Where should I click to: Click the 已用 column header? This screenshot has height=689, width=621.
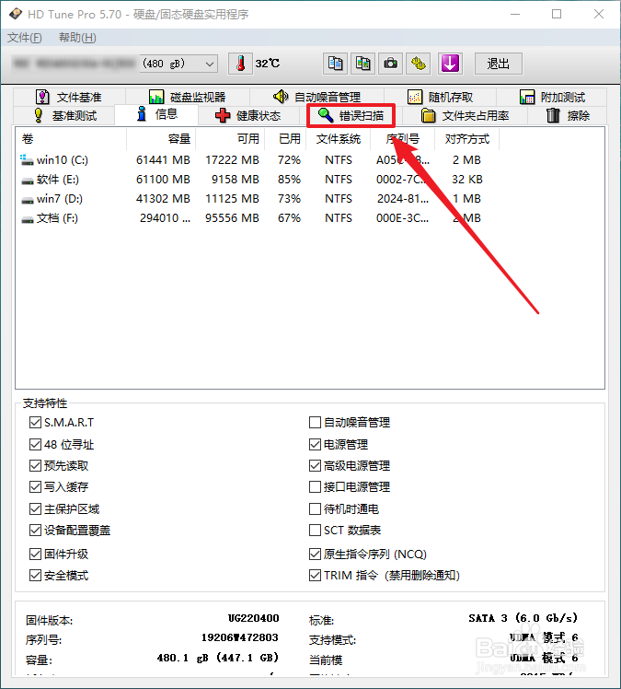click(x=285, y=139)
